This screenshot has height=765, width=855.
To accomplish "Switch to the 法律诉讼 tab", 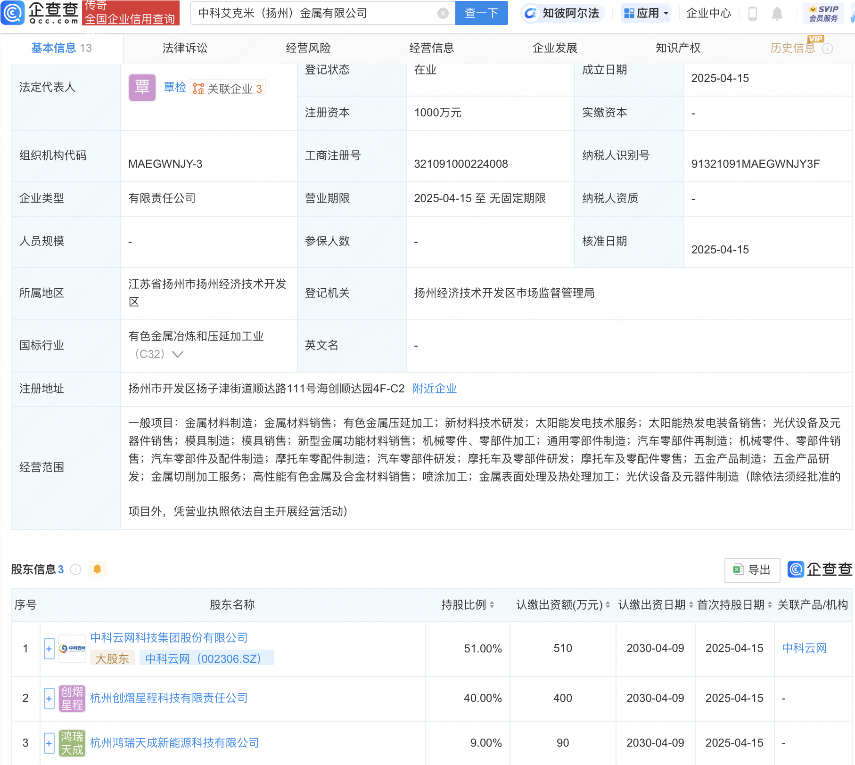I will coord(185,48).
